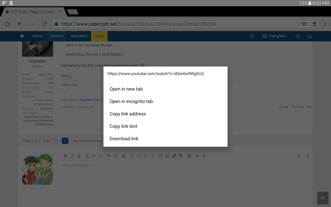
Task: Open the font size dropdown
Action: coord(94,156)
